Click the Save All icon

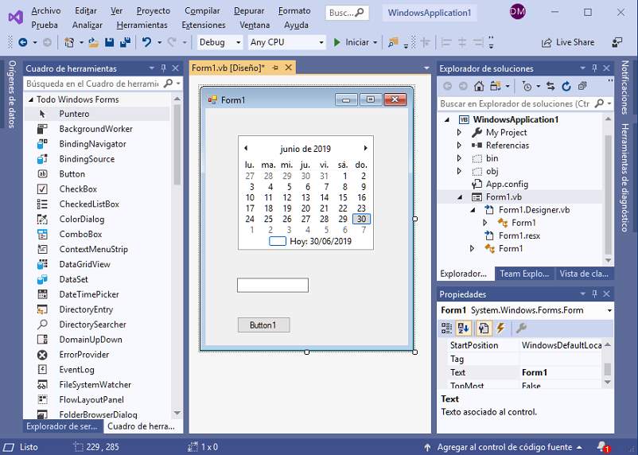click(x=126, y=42)
